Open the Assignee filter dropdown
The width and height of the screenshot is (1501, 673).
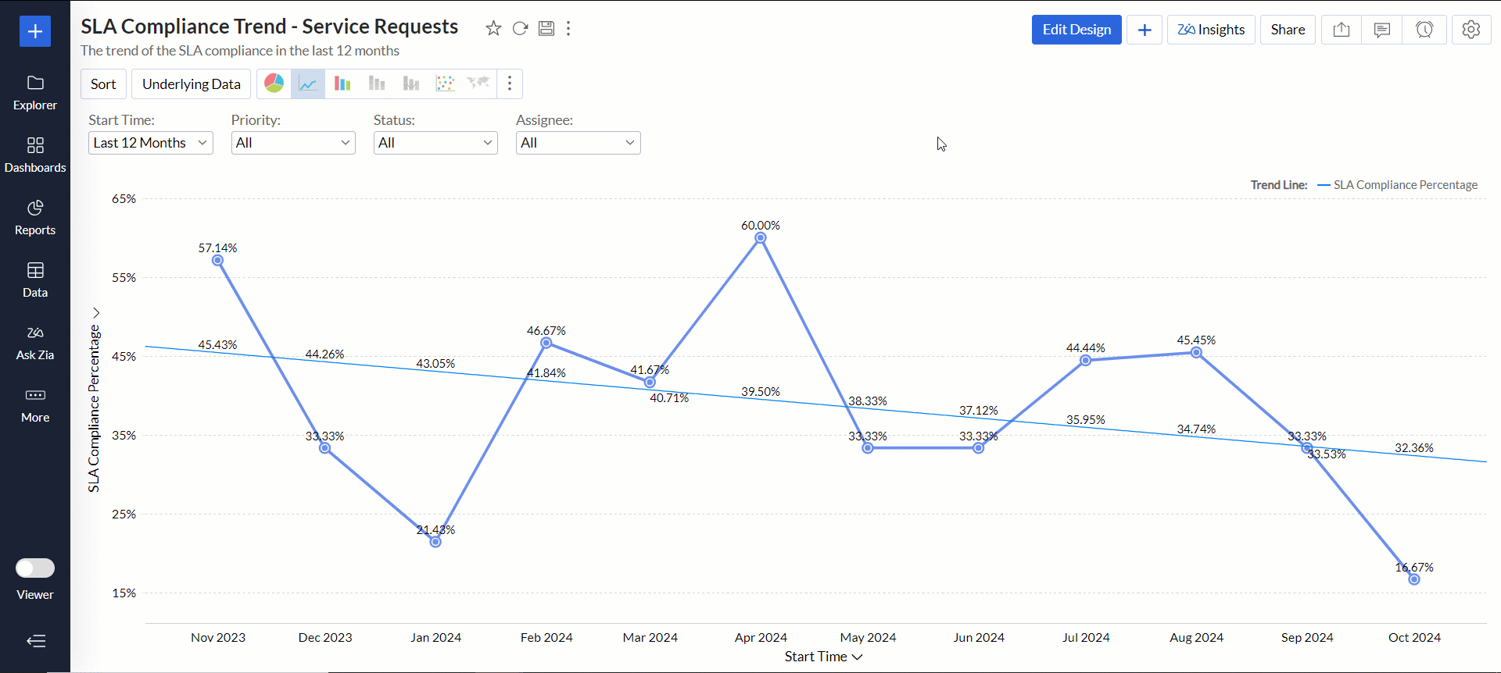point(578,143)
